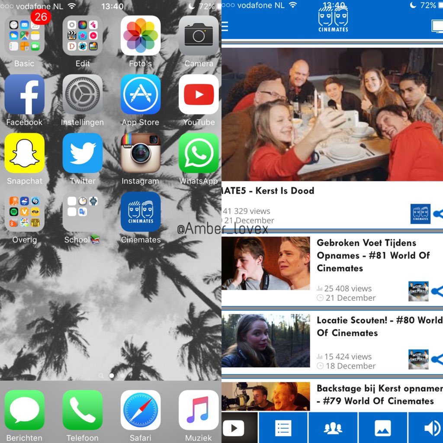Open thumbnail of Locatie Scouten #80
This screenshot has width=443, height=443.
pyautogui.click(x=266, y=340)
